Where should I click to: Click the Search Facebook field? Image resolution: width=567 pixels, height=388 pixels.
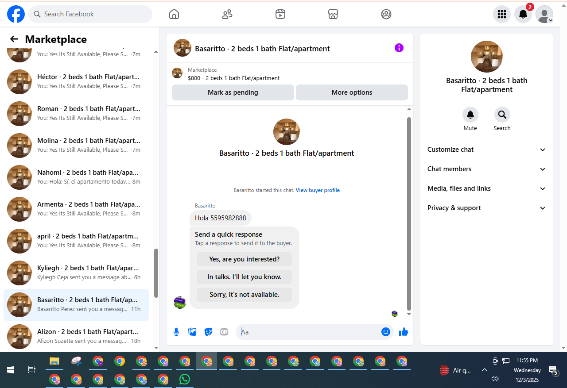point(90,14)
